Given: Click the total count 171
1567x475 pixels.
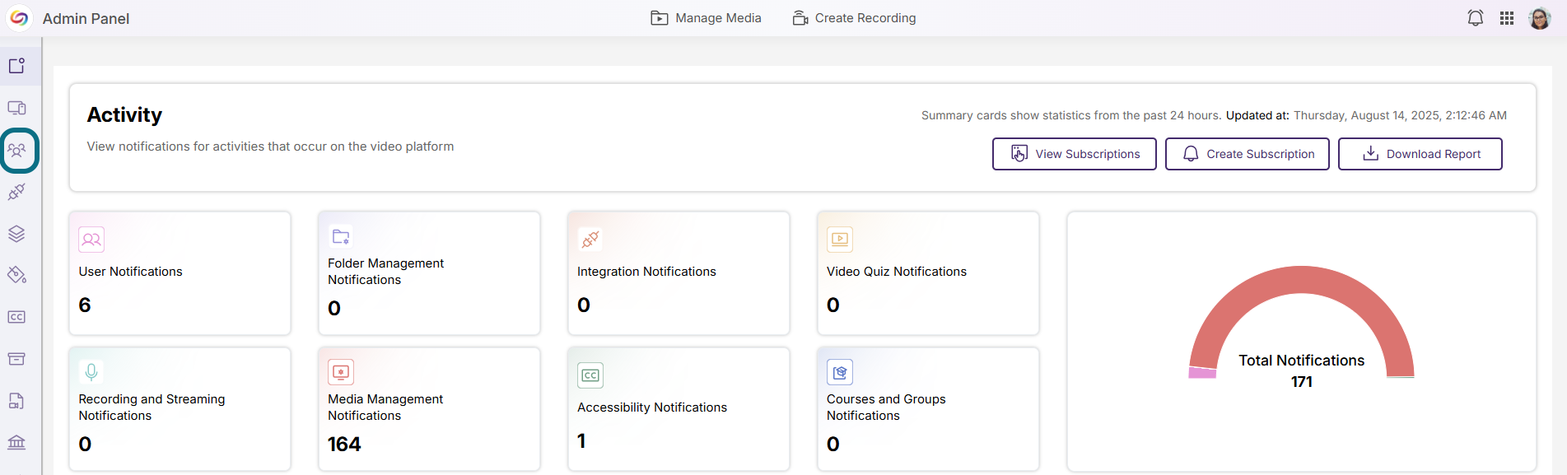Looking at the screenshot, I should (1302, 382).
